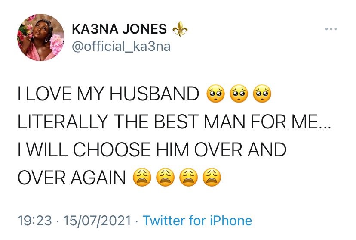Screen dimensions: 356x240
Task: Click the first weary face emoji
Action: click(141, 177)
